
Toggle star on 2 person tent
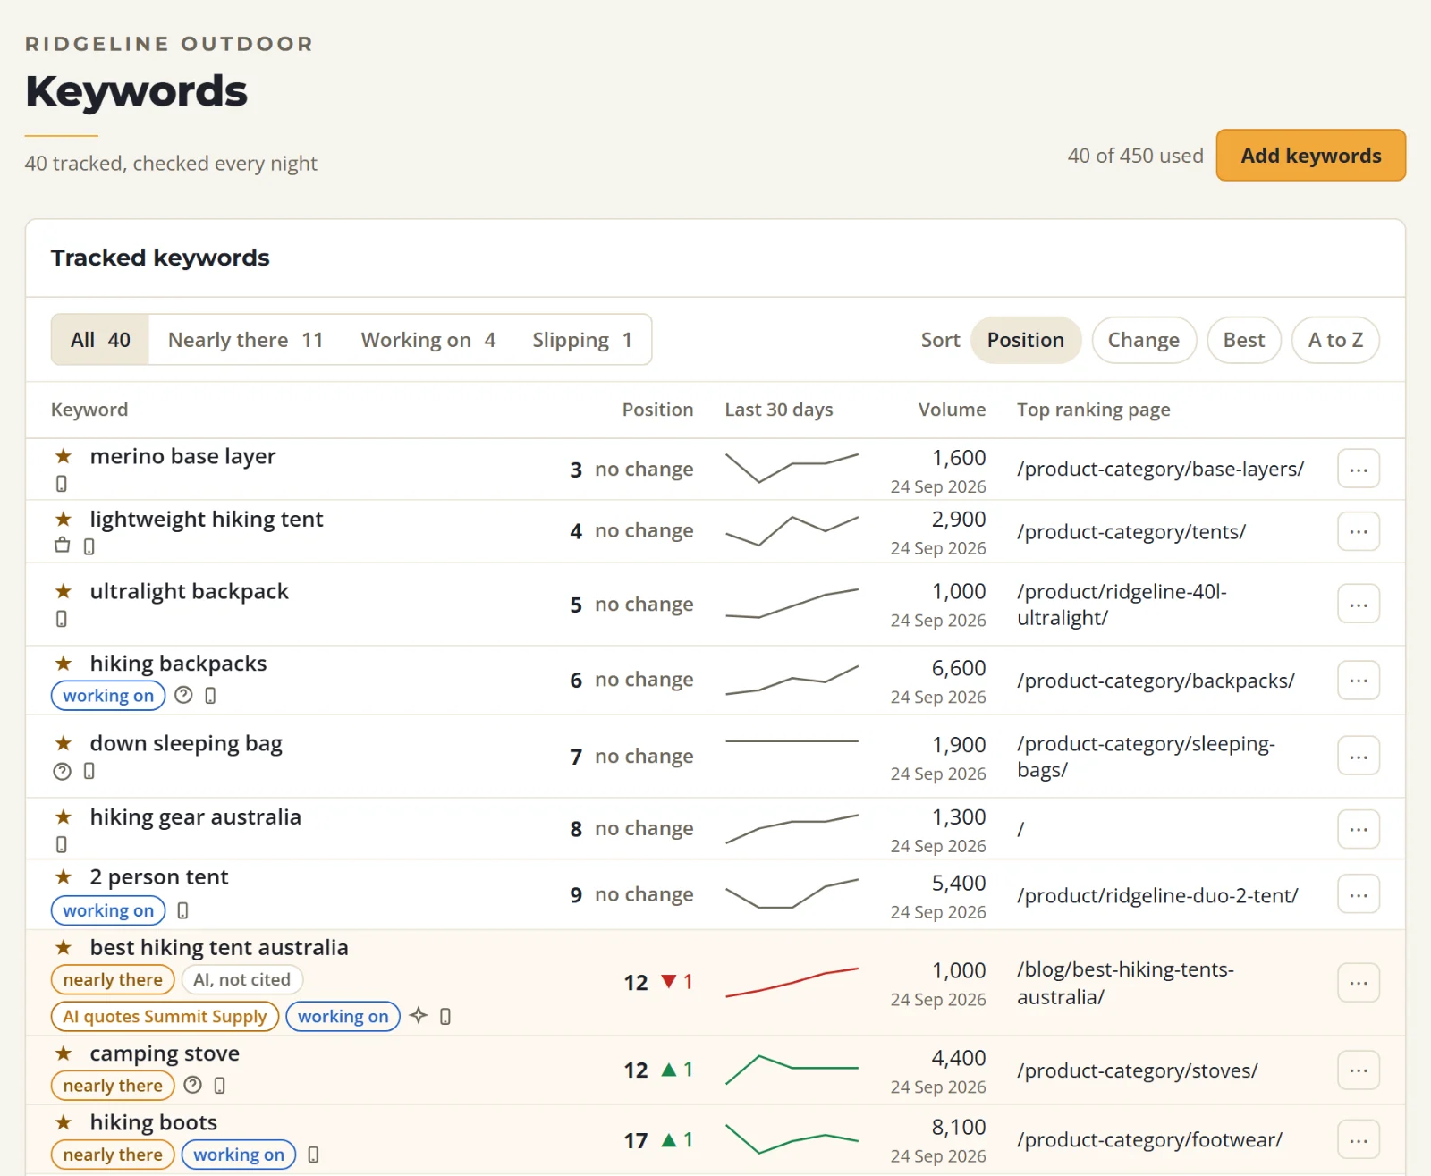tap(63, 876)
